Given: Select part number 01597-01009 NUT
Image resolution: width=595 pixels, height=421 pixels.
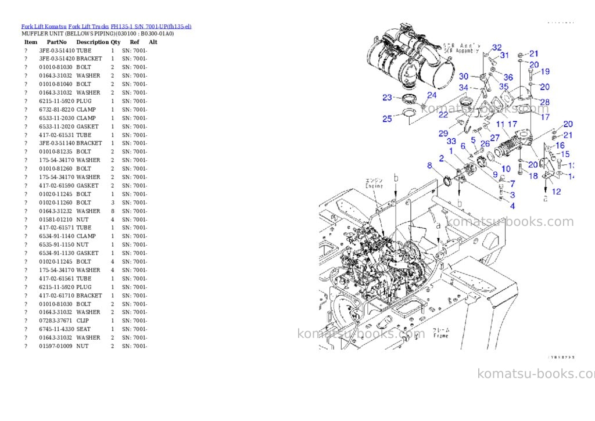Looking at the screenshot, I should (64, 346).
